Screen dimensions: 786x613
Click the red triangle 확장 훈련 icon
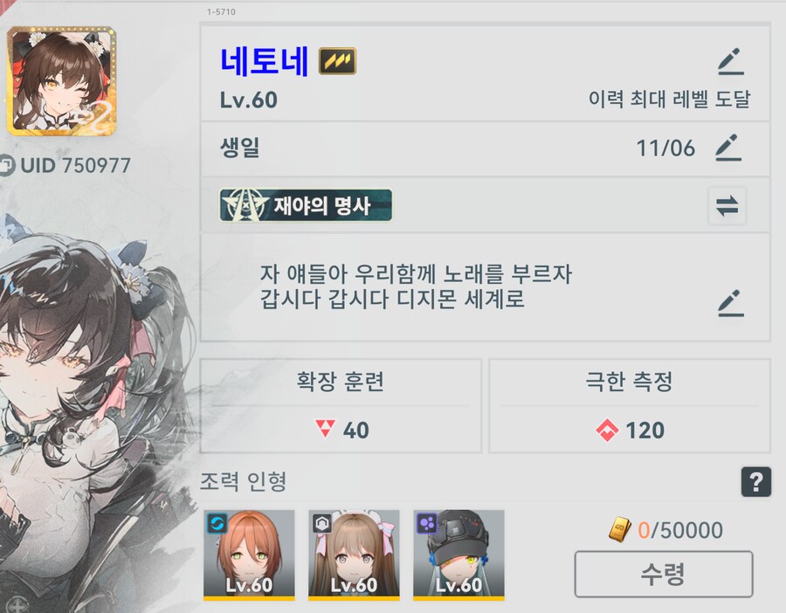coord(325,429)
